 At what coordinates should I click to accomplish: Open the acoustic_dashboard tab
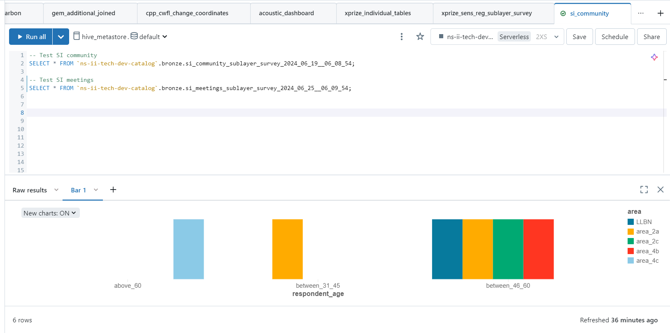click(x=286, y=13)
